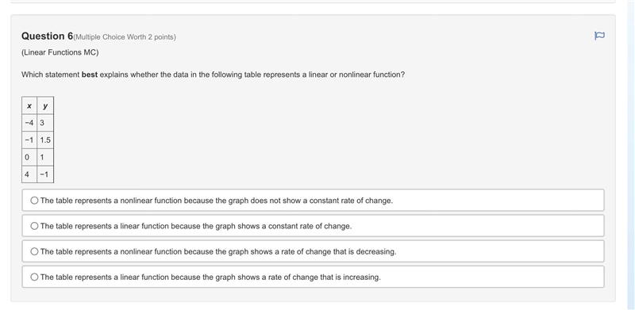635x310 pixels.
Task: Click the x-column cell containing −1
Action: coord(29,140)
